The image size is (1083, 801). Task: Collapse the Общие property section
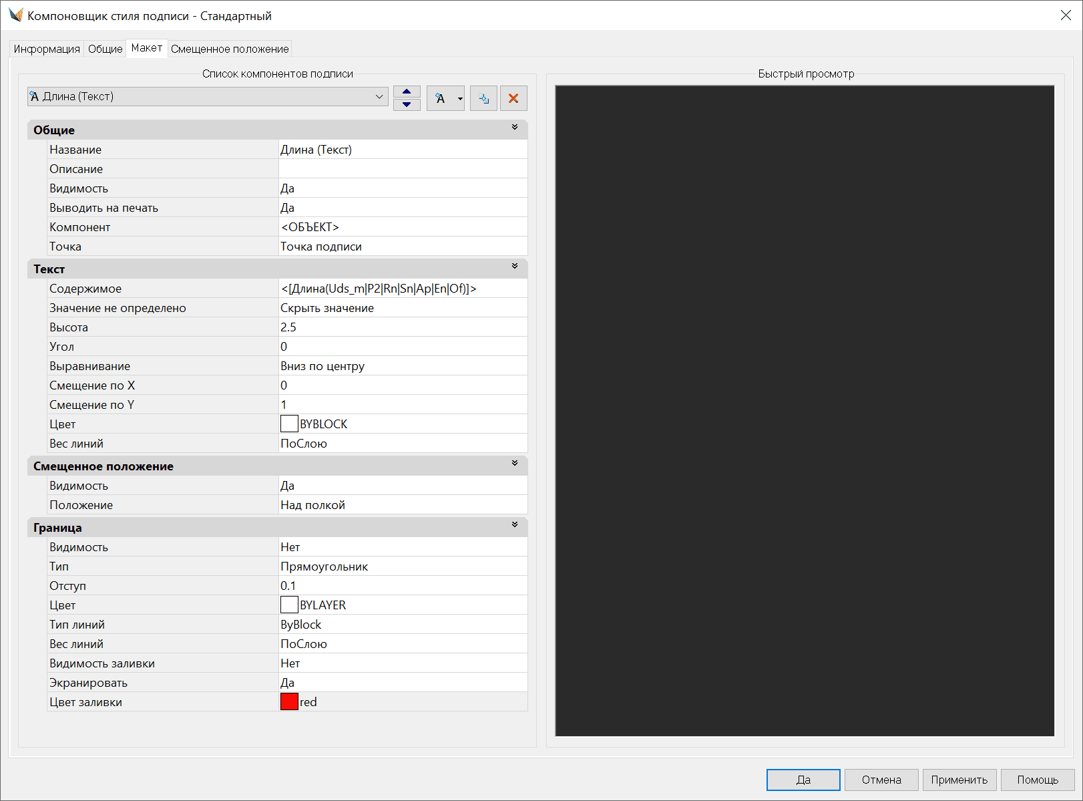515,127
